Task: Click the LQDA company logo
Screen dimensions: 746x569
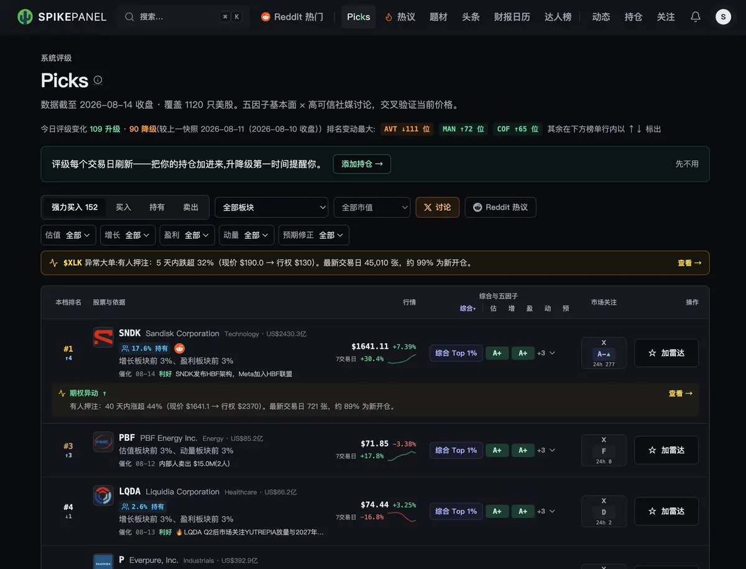Action: click(x=103, y=496)
